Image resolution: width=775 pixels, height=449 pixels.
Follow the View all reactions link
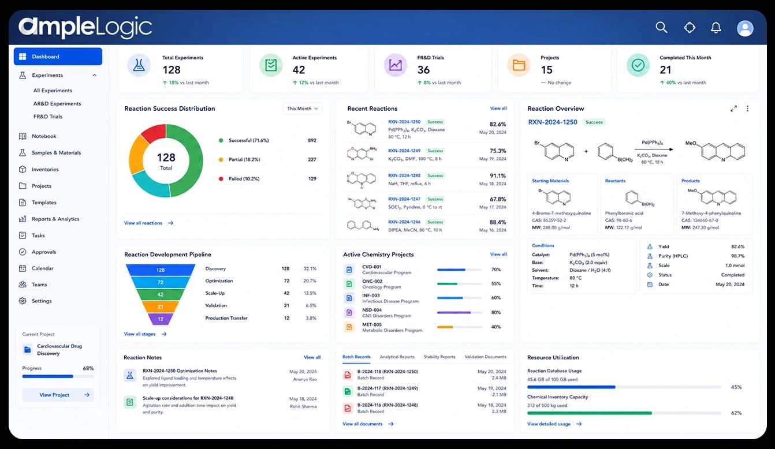[148, 223]
